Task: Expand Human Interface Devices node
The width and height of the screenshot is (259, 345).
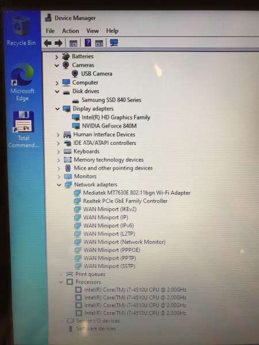Action: point(58,135)
